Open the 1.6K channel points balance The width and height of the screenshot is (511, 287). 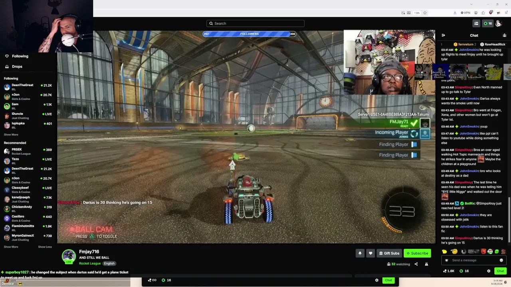pyautogui.click(x=449, y=271)
